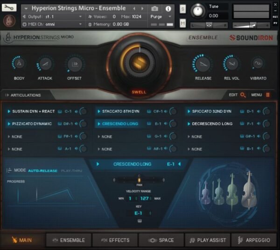Image resolution: width=280 pixels, height=250 pixels.
Task: Expand NONE slot assigned to G-1
Action: pos(99,136)
